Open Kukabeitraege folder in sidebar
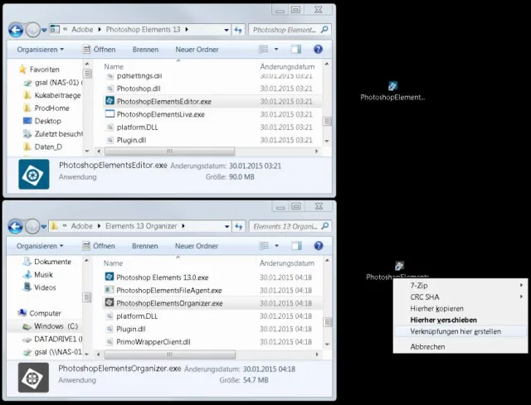This screenshot has width=531, height=405. pos(52,95)
